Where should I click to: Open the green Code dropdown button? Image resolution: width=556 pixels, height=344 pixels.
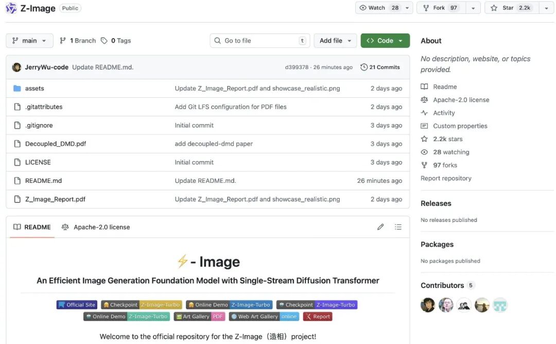point(385,41)
